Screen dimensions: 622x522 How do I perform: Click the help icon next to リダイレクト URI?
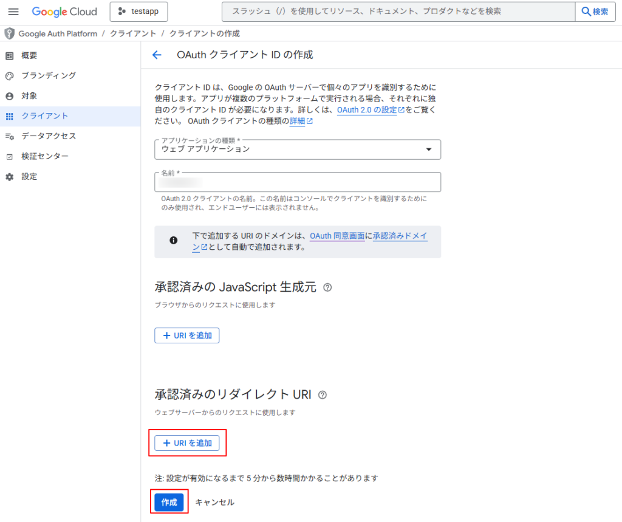(x=322, y=395)
